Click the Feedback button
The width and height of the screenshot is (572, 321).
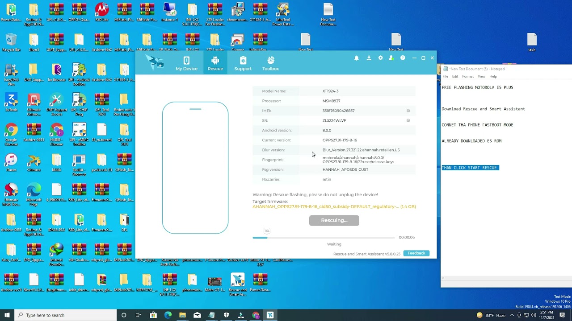click(x=416, y=253)
